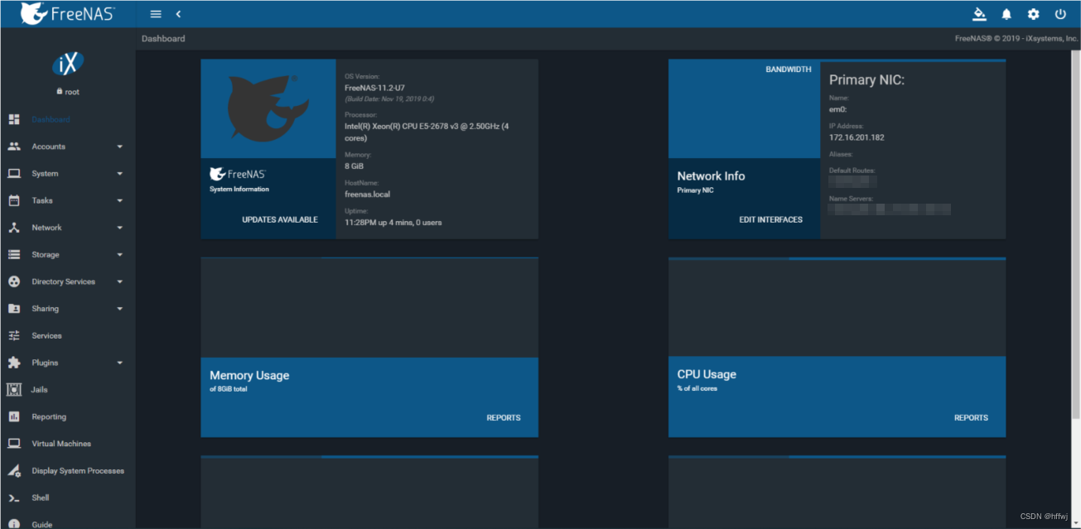Click the Virtual Machines monitor icon
The width and height of the screenshot is (1081, 529).
tap(14, 444)
